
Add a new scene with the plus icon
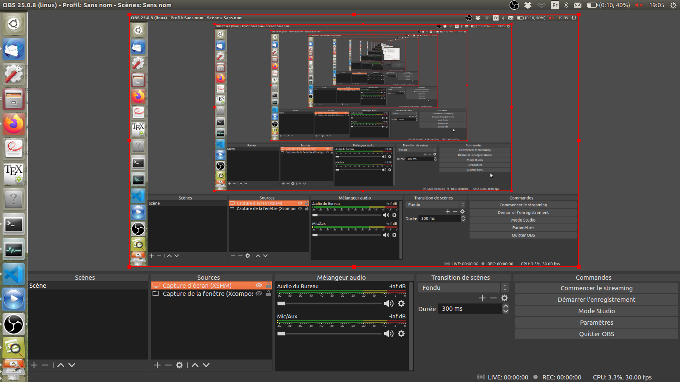[x=34, y=365]
